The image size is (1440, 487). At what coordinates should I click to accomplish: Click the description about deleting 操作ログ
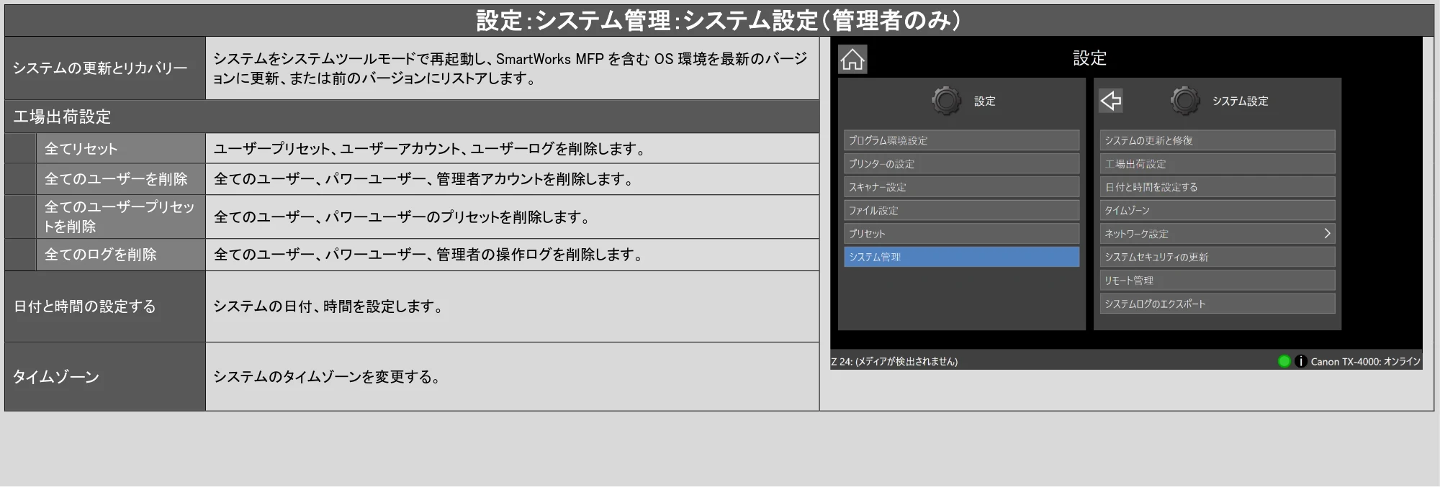[x=429, y=255]
